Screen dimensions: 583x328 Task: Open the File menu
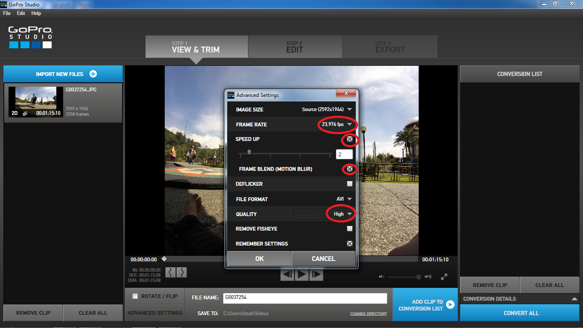point(7,13)
